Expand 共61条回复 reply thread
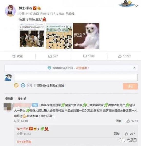141x146 pixels. point(24,142)
